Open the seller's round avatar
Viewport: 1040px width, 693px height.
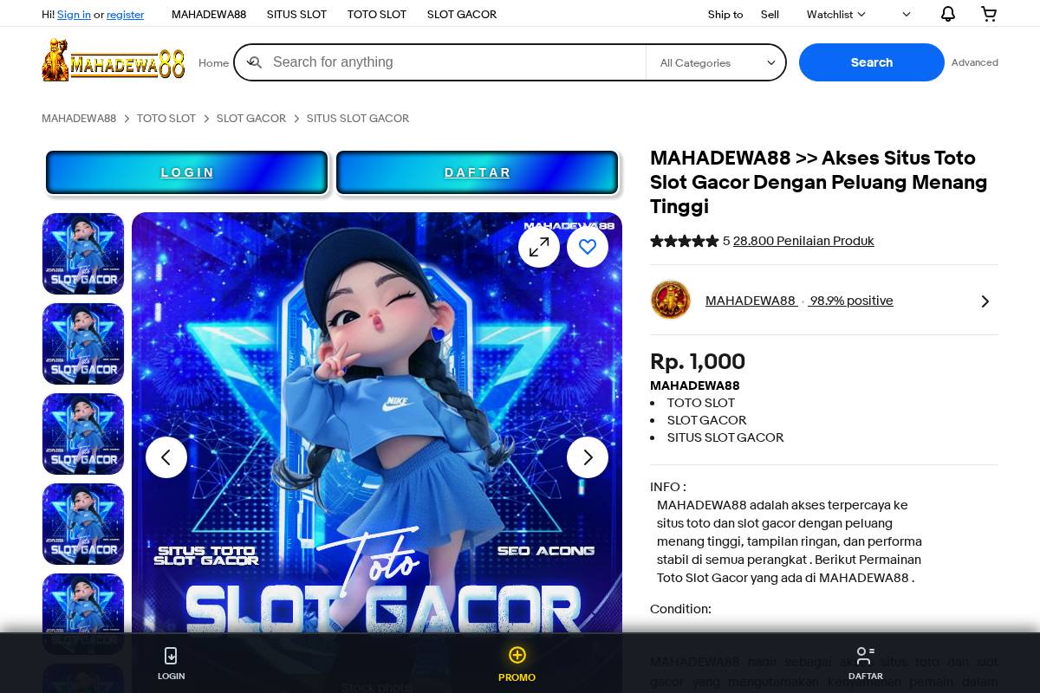(x=671, y=301)
